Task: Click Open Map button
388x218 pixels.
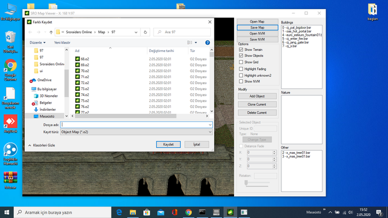Action: (x=257, y=22)
